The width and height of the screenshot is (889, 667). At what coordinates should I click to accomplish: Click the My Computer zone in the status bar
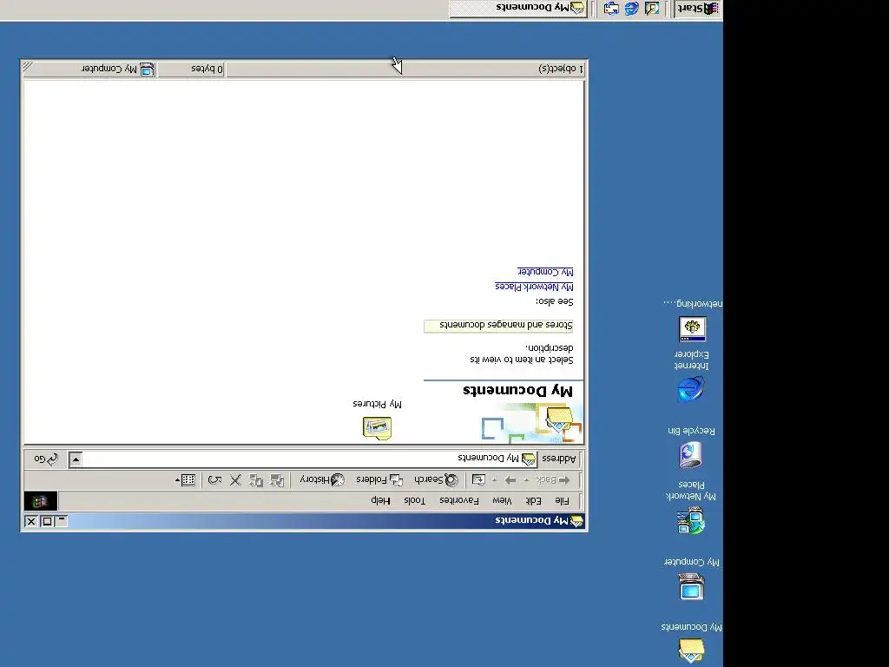[117, 69]
